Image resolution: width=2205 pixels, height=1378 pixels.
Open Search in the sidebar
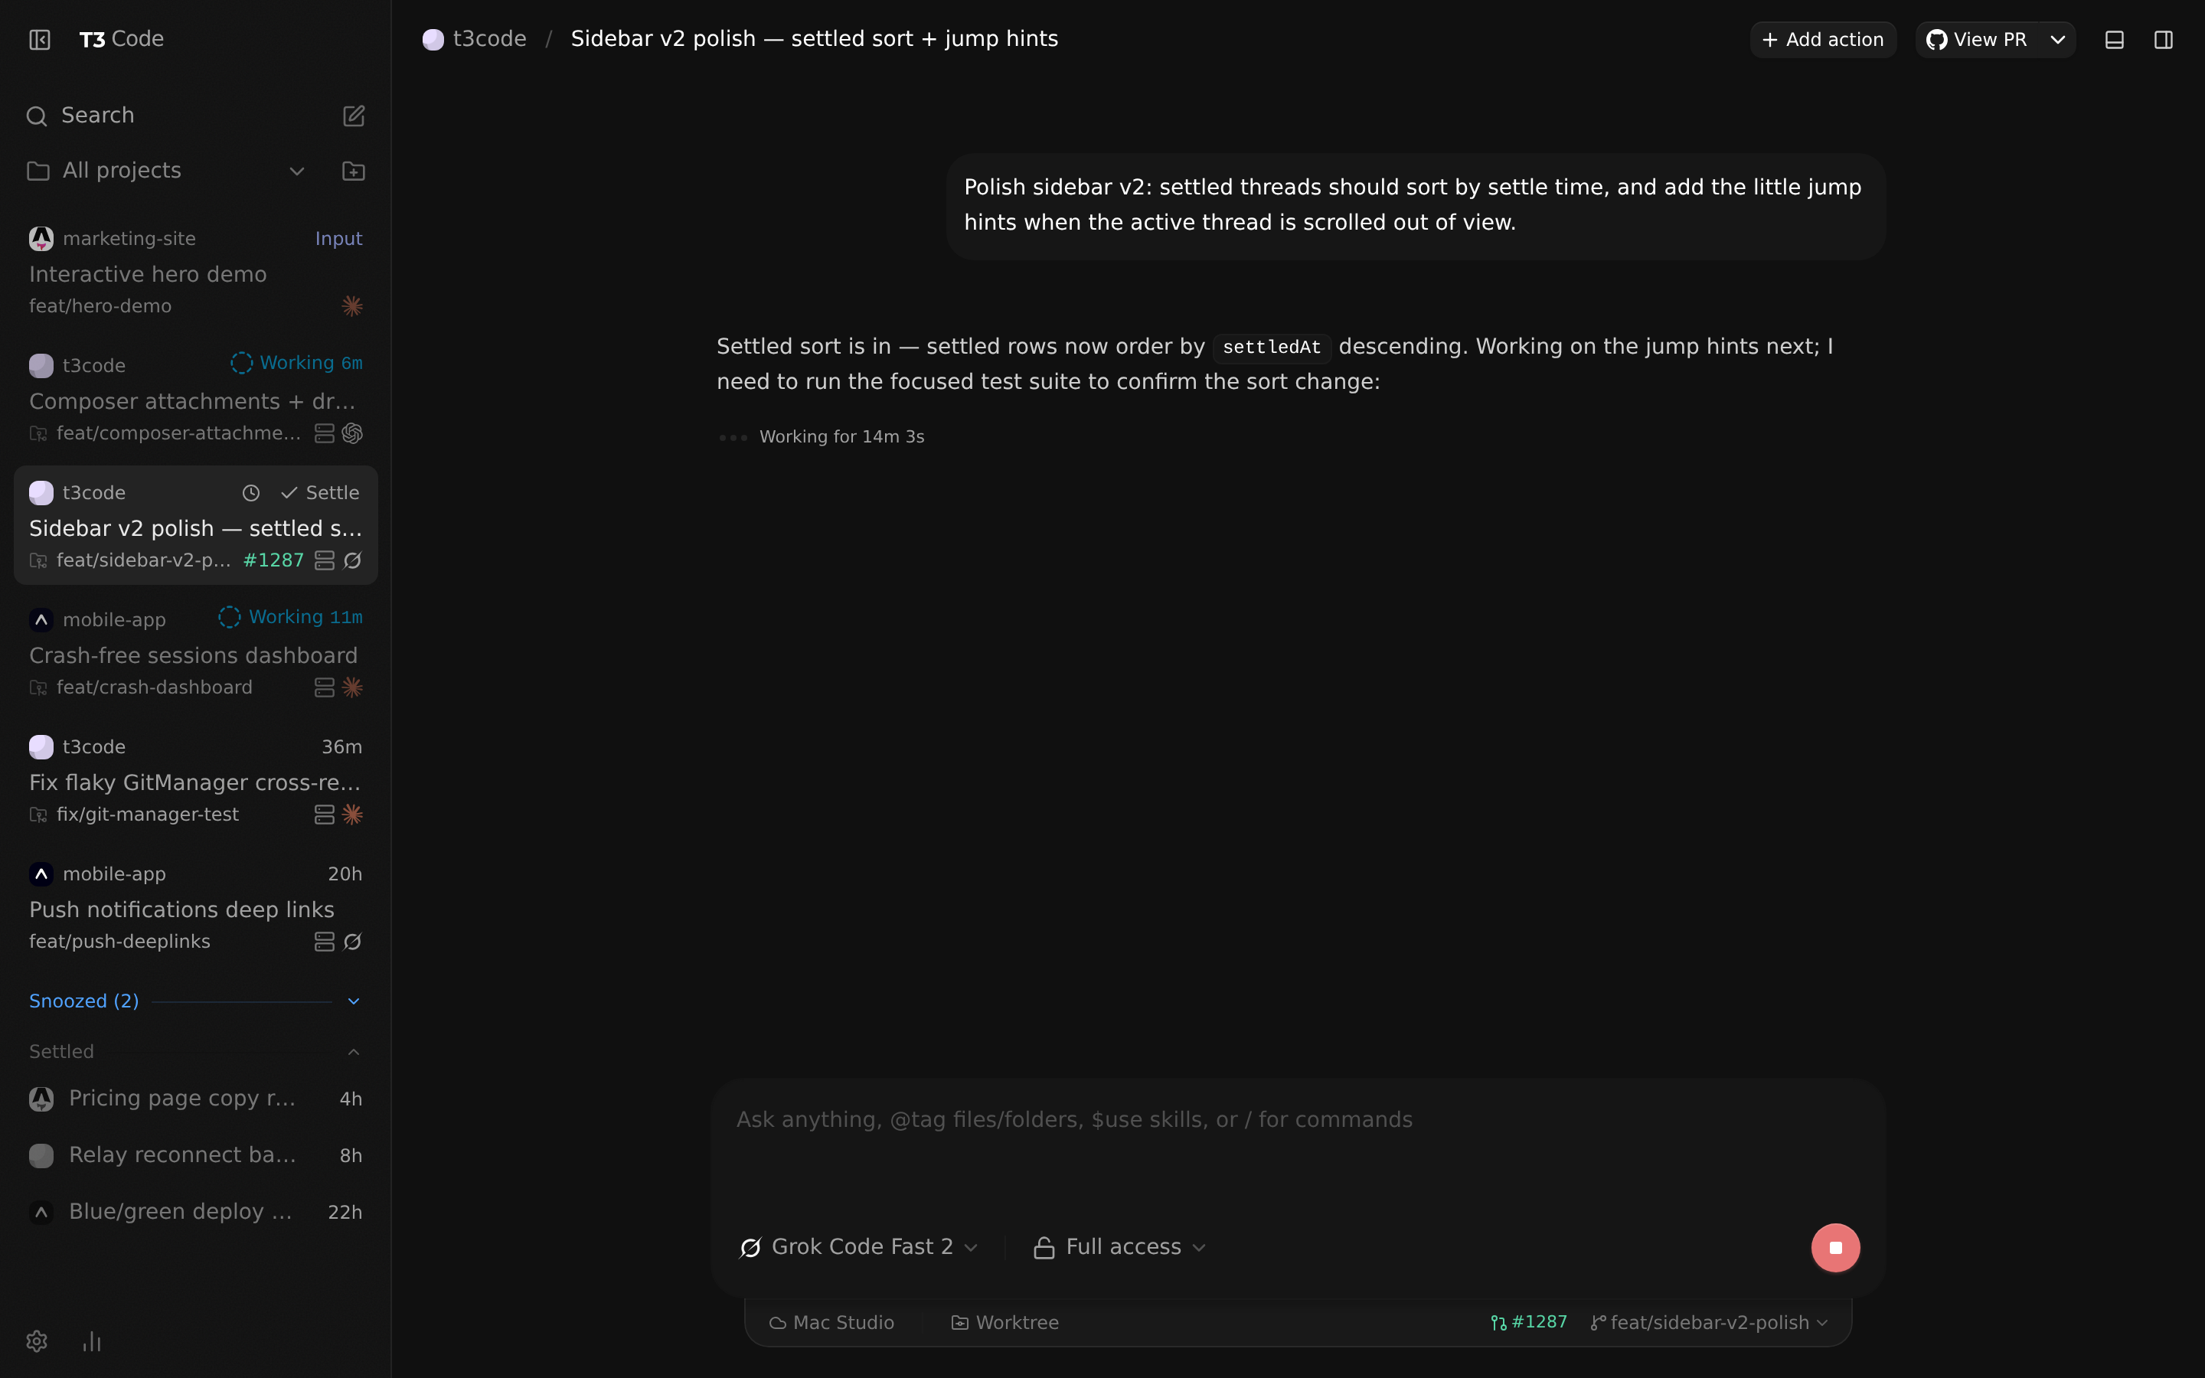coord(97,116)
